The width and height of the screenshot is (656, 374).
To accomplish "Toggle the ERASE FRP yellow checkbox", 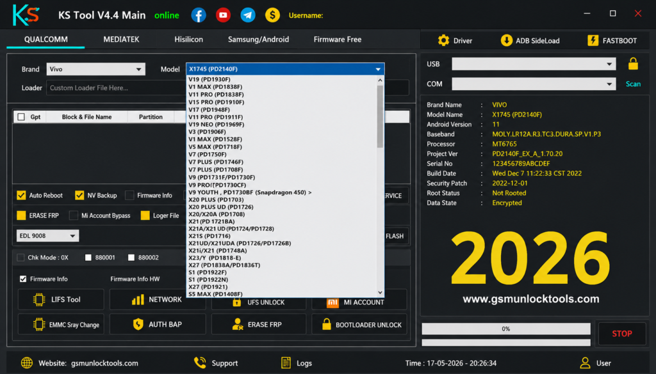I will click(21, 215).
